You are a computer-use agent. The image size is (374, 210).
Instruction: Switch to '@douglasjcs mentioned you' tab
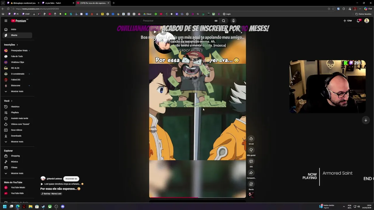pos(23,3)
